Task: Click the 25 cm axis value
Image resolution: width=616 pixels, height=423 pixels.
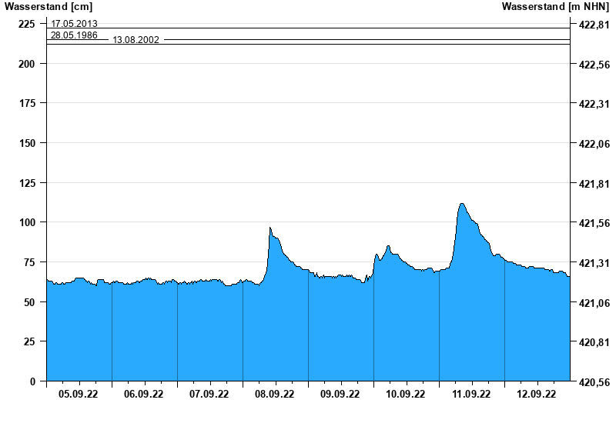Action: pos(29,341)
